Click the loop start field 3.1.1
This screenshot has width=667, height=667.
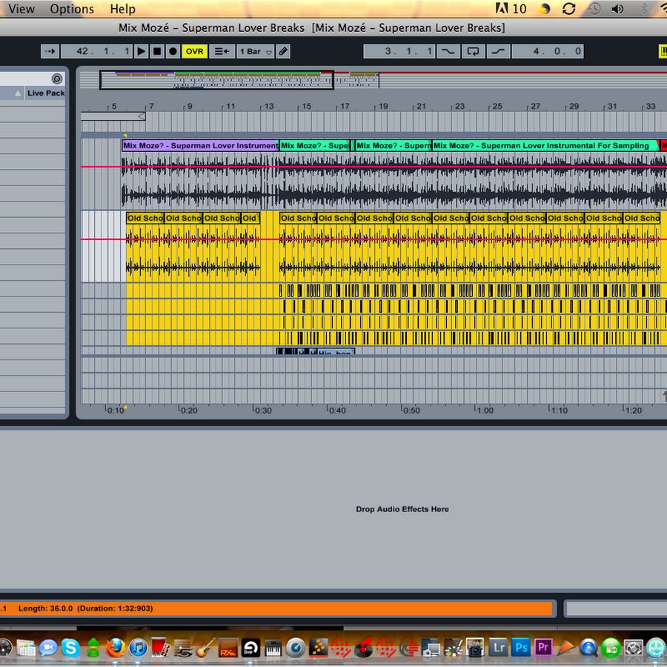click(x=399, y=51)
